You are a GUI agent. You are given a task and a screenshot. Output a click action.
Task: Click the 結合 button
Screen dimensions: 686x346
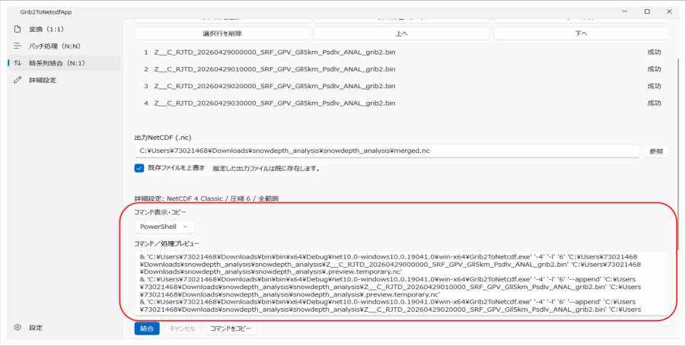click(147, 329)
